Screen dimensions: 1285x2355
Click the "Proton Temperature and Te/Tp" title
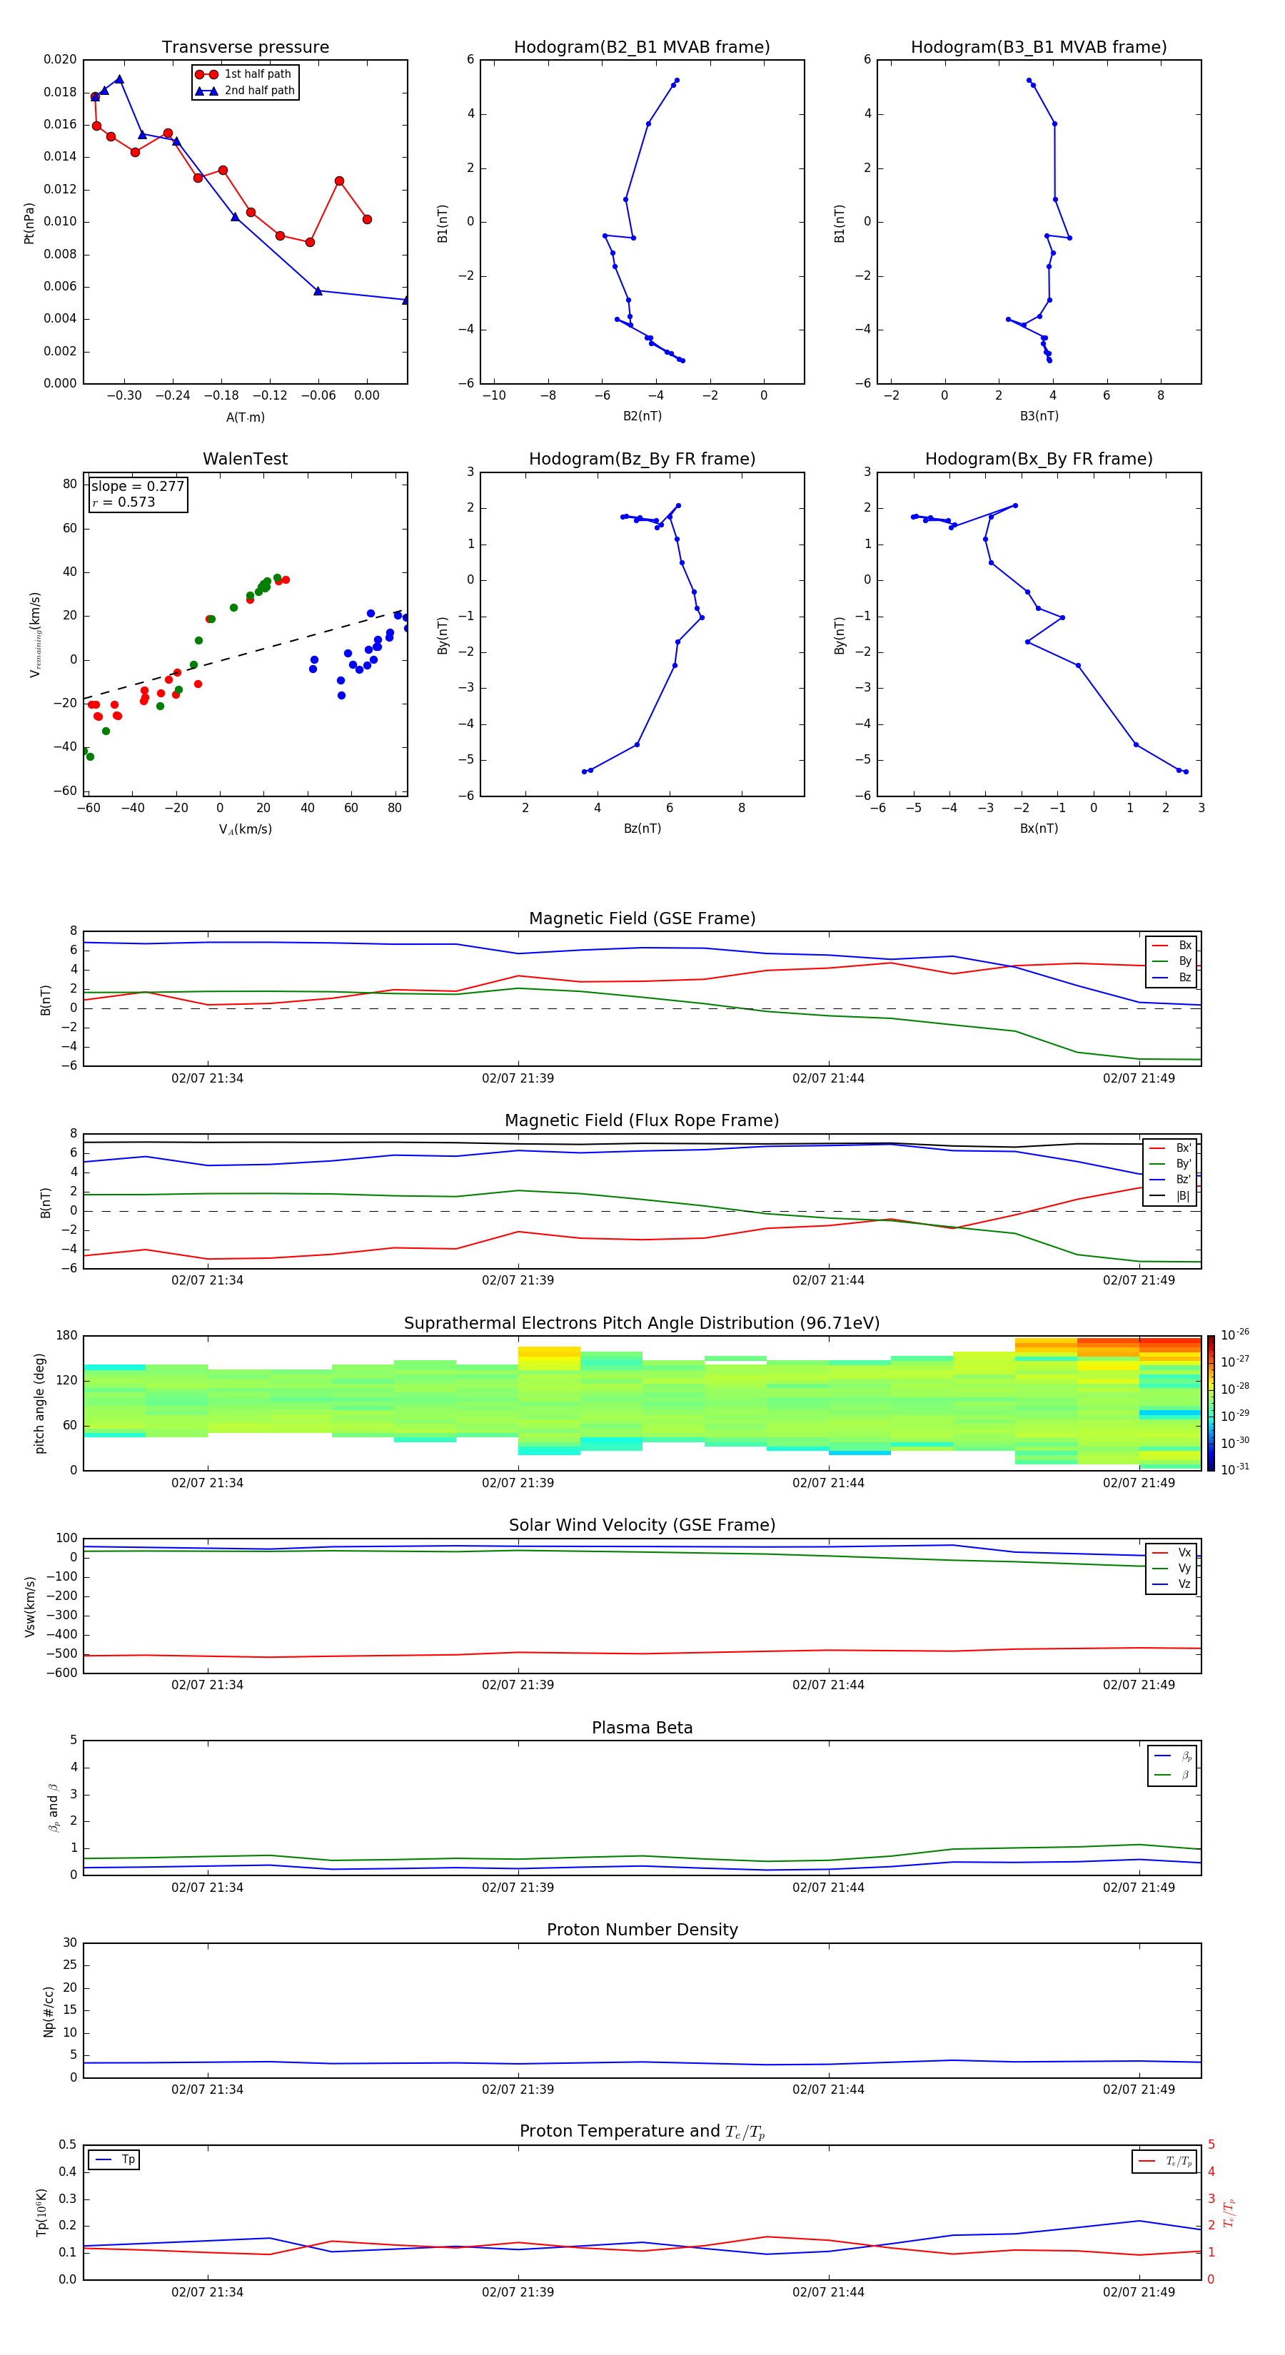coord(642,2131)
